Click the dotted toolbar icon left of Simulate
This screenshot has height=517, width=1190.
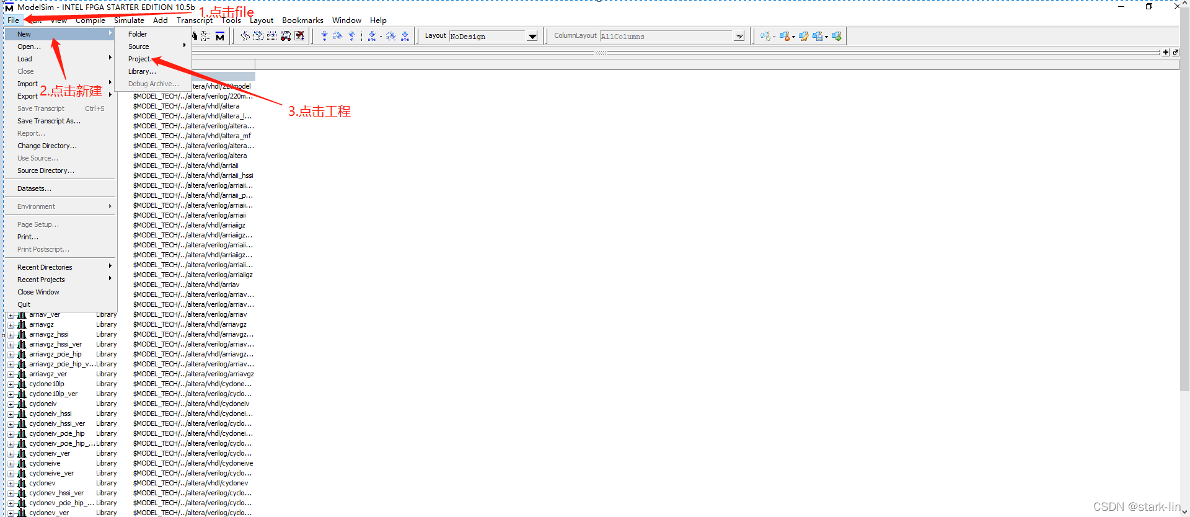272,36
